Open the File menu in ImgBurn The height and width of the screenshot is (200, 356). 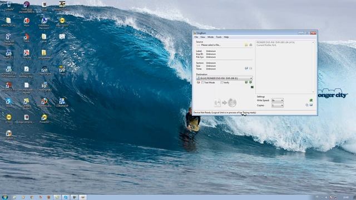196,37
